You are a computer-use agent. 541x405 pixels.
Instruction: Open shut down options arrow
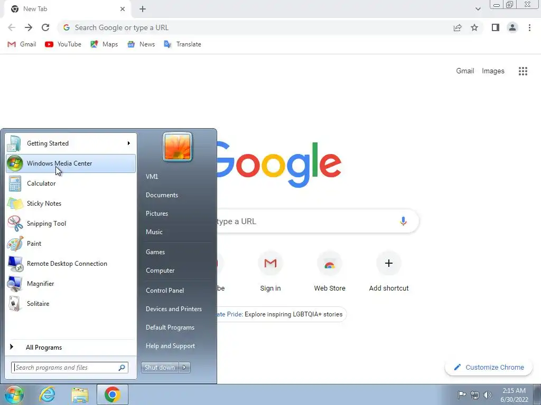tap(184, 368)
